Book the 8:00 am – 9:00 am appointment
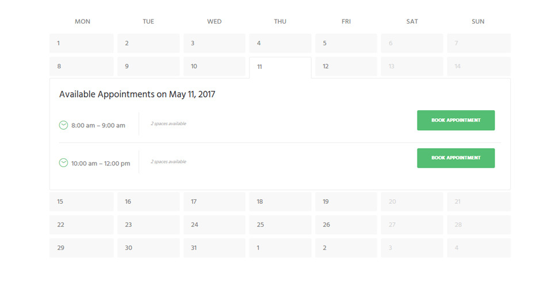 (x=456, y=121)
